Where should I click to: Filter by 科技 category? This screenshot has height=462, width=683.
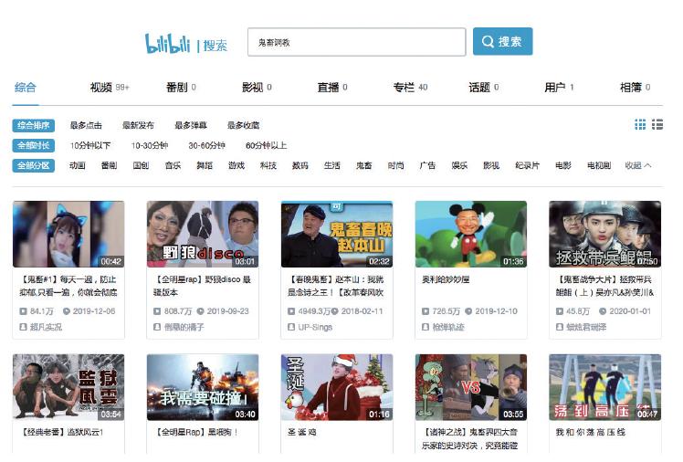click(268, 165)
